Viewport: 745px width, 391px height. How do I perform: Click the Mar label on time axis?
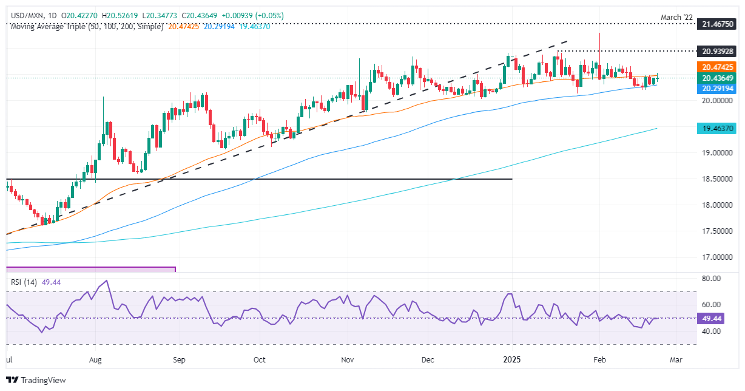(676, 359)
